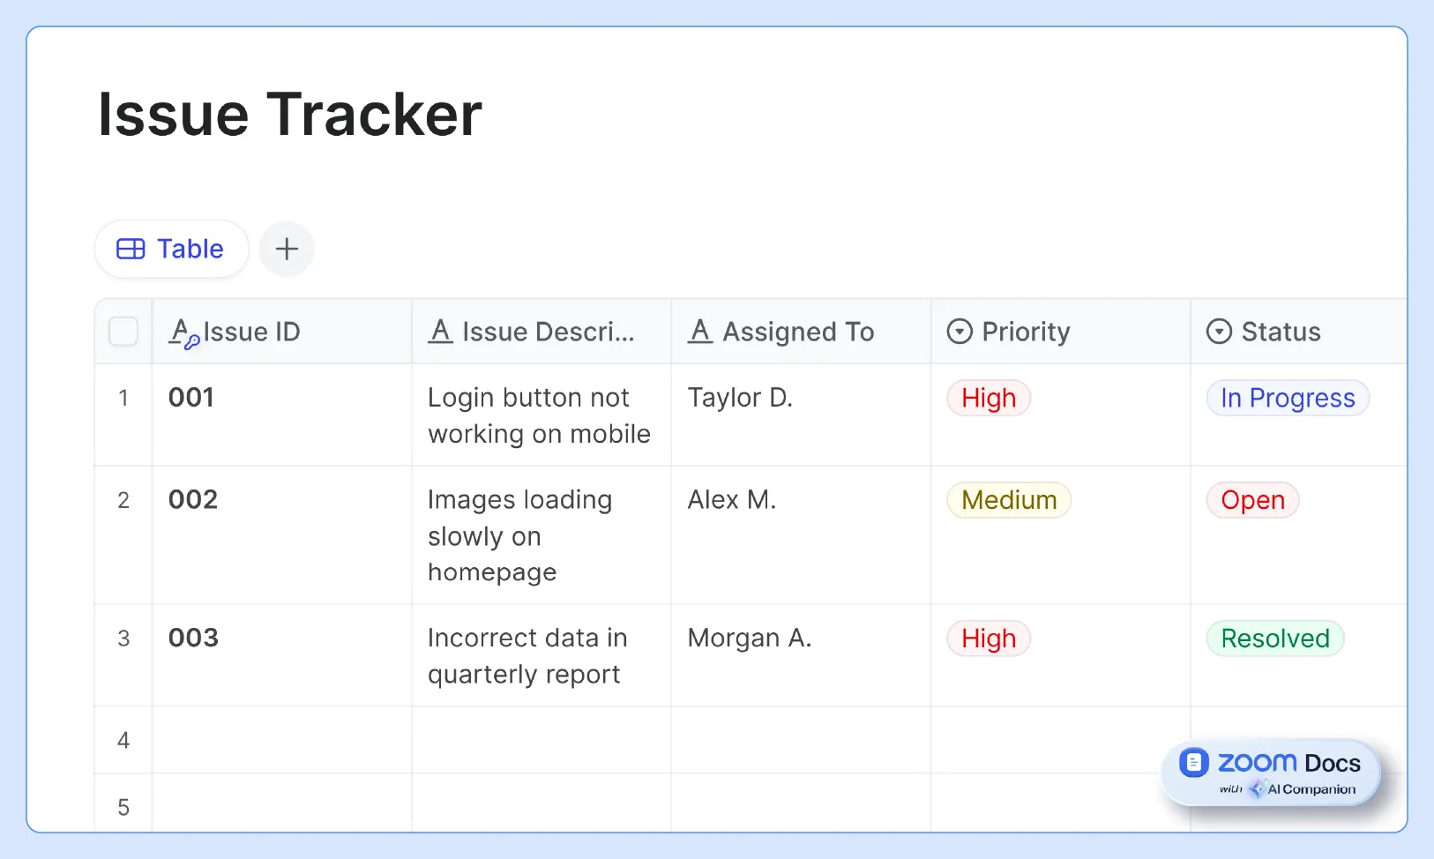1434x859 pixels.
Task: Toggle the select-all checkbox in the header row
Action: (123, 332)
